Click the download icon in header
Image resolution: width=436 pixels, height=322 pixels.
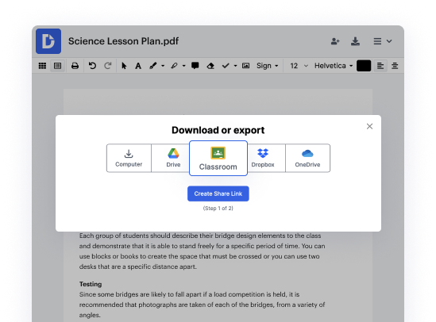click(355, 41)
